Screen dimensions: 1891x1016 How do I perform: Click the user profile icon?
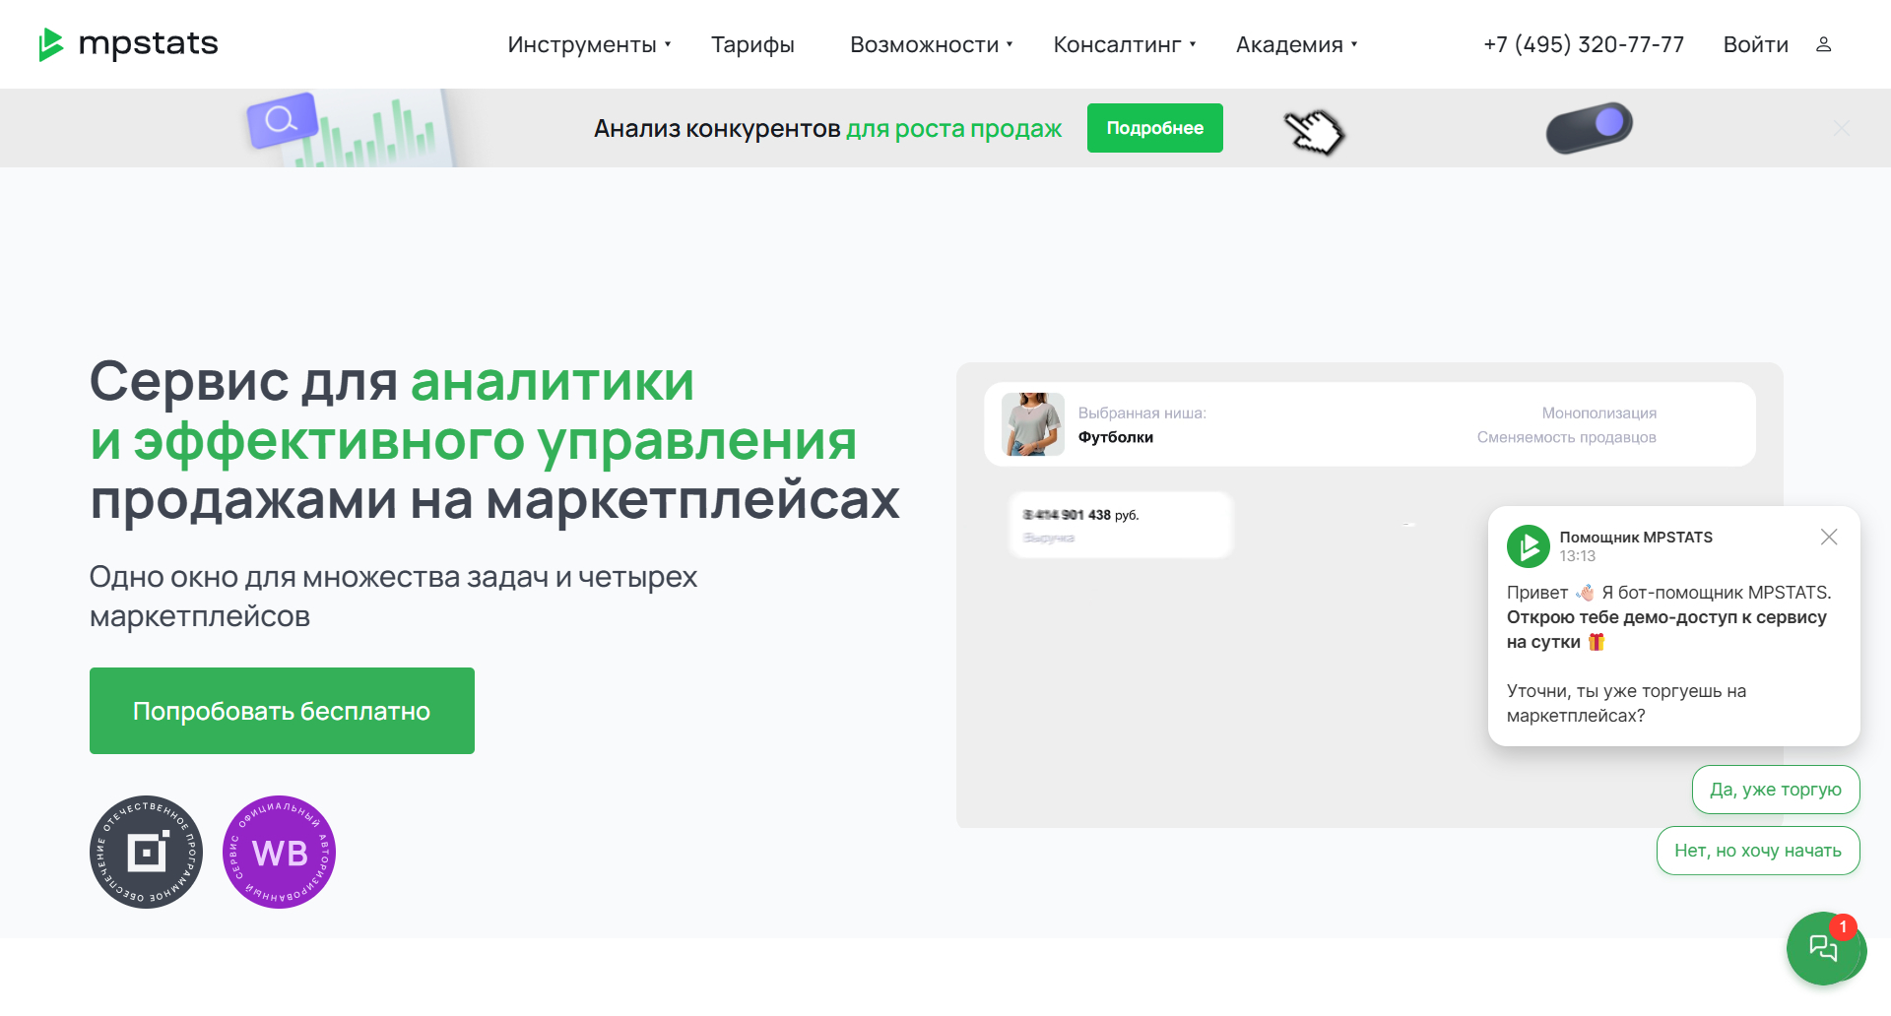(1823, 44)
